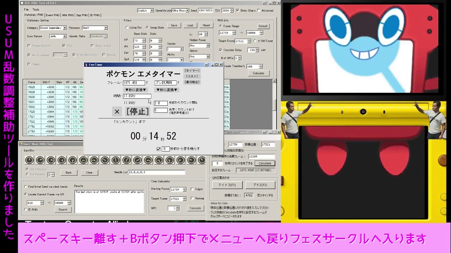Switch to the Wild RNG tab
Screen dimensions: 451x253
click(x=68, y=15)
